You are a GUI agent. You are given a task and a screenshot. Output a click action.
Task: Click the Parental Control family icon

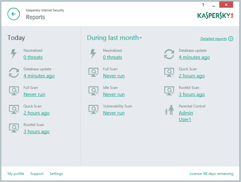point(169,110)
